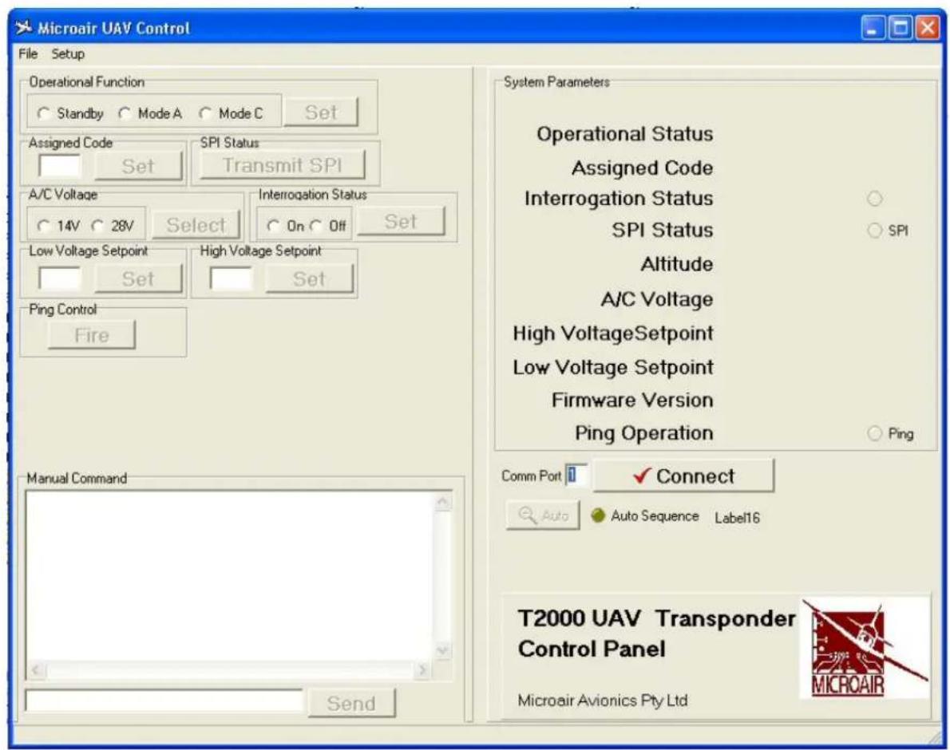Click the airplane icon in title bar

coord(24,28)
